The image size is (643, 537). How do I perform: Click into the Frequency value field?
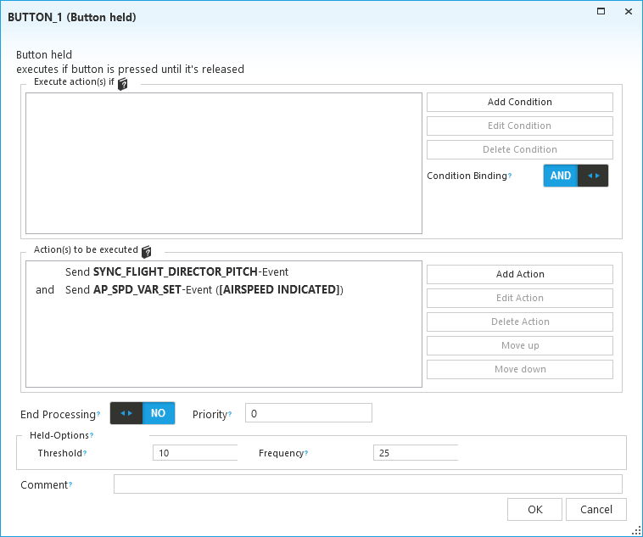415,453
